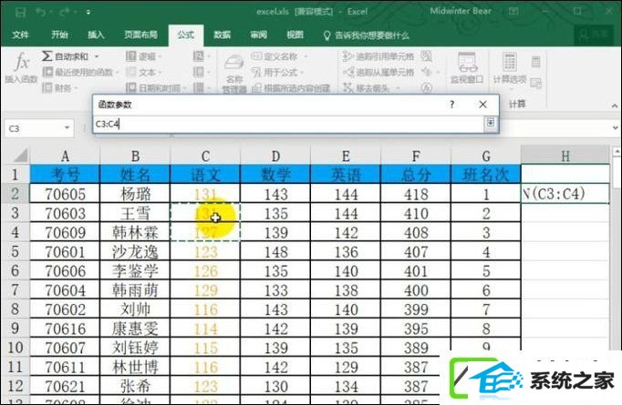Viewport: 622px width, 405px height.
Task: Switch to the 开始 tab
Action: click(x=59, y=35)
